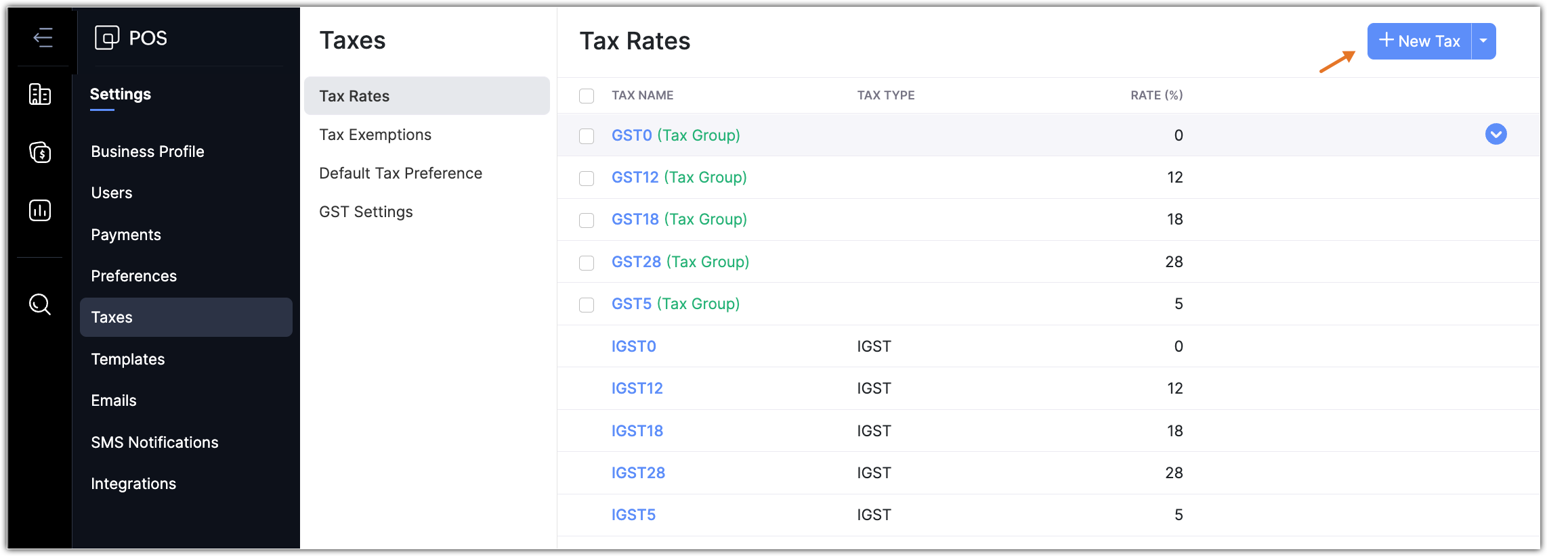Open the GST28 (Tax Group) link
The image size is (1547, 556).
[x=680, y=262]
